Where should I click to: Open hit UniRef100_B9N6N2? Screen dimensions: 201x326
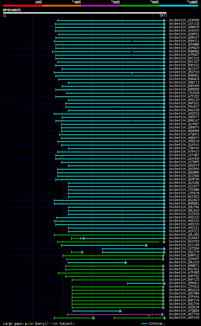pos(184,52)
